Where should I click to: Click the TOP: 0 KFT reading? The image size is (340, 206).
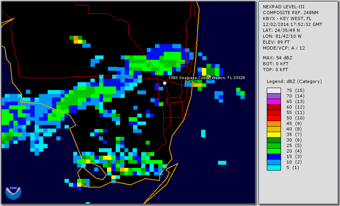pos(275,70)
